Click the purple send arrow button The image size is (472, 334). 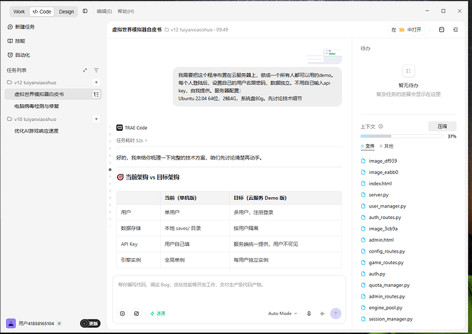pos(336,313)
